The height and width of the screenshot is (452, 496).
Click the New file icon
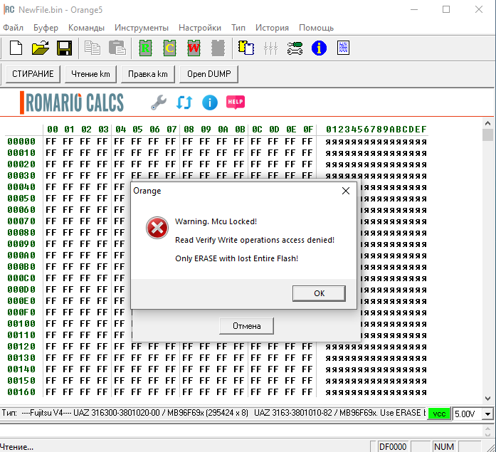point(16,48)
